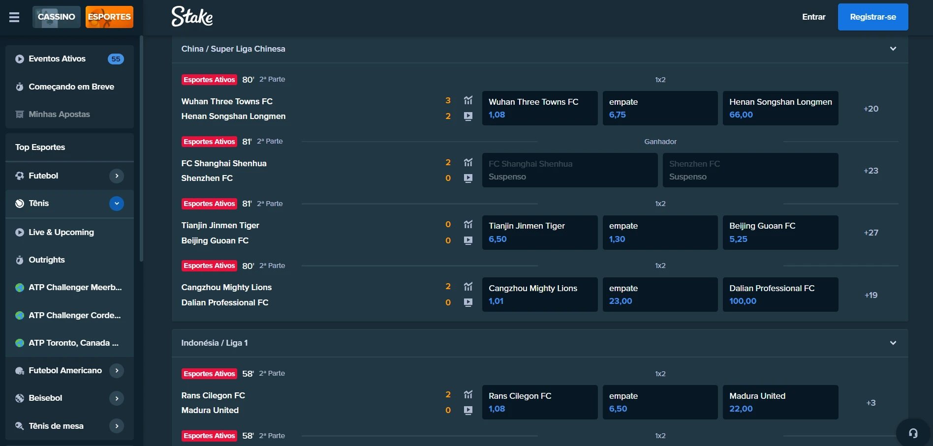Screen dimensions: 933x446
Task: Open live stream icon for Shanghai vs Shenzhen
Action: (468, 178)
